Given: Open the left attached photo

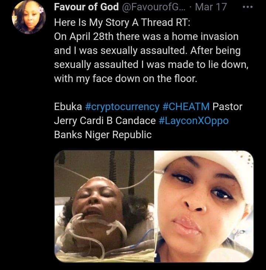Looking at the screenshot, I should 104,206.
